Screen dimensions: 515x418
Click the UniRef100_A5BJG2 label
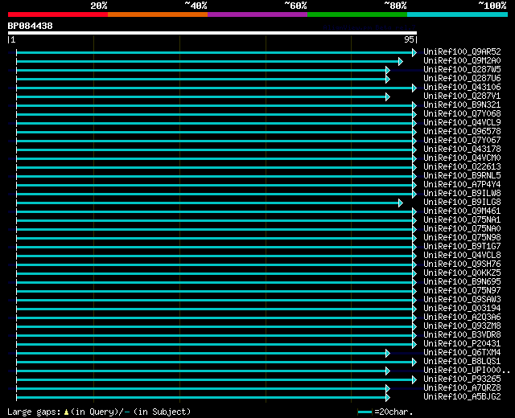[x=462, y=397]
